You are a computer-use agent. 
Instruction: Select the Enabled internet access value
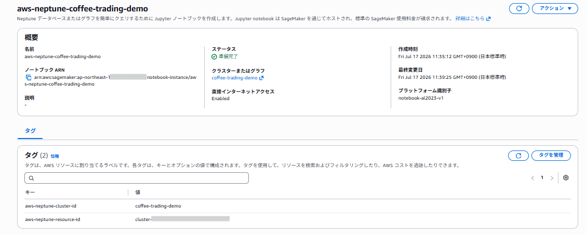click(220, 99)
